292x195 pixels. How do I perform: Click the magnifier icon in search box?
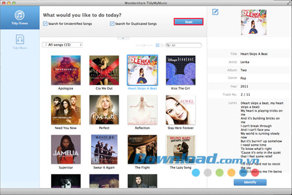point(168,45)
